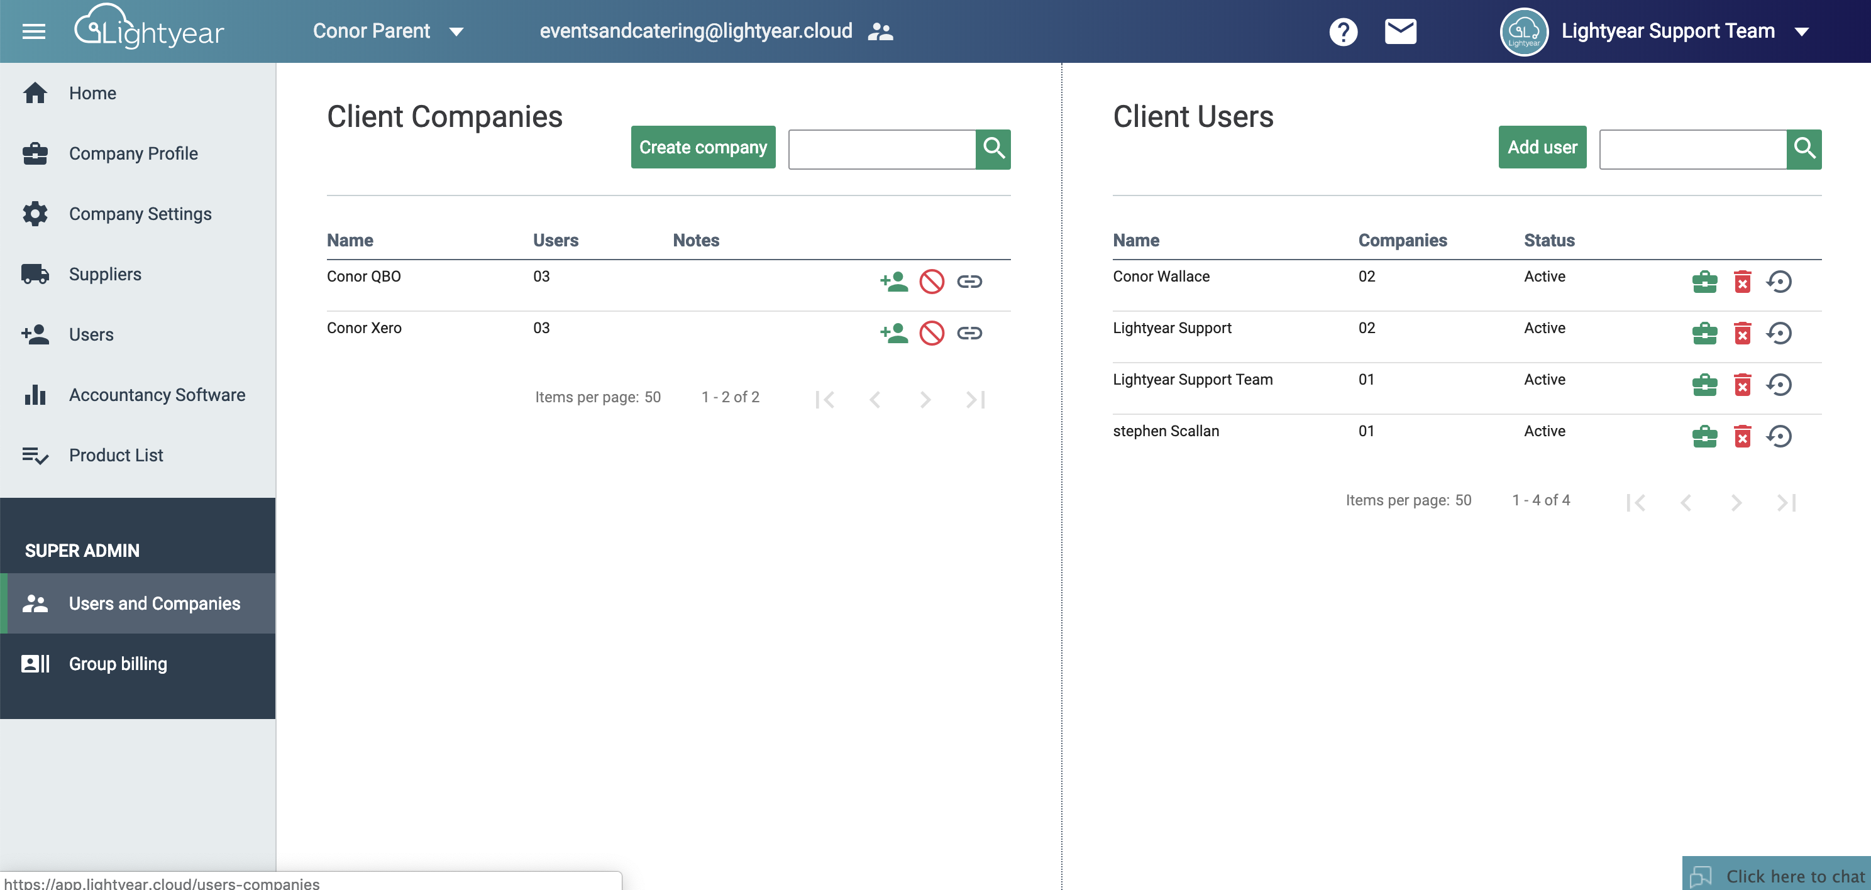Delete user Lightyear Support via red trash icon
The image size is (1871, 890).
[1741, 333]
